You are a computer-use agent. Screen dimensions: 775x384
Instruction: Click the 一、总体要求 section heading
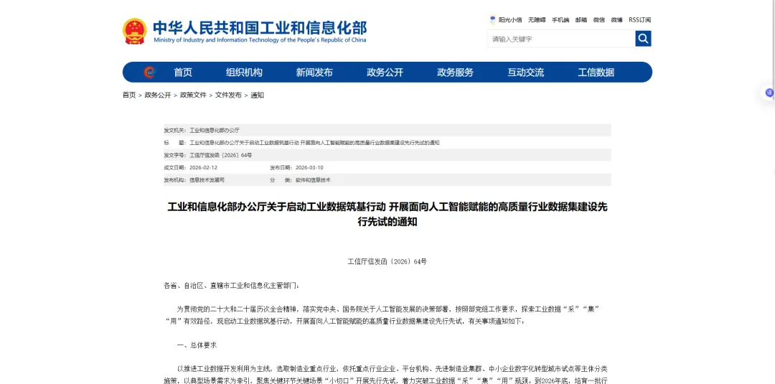[x=197, y=345]
